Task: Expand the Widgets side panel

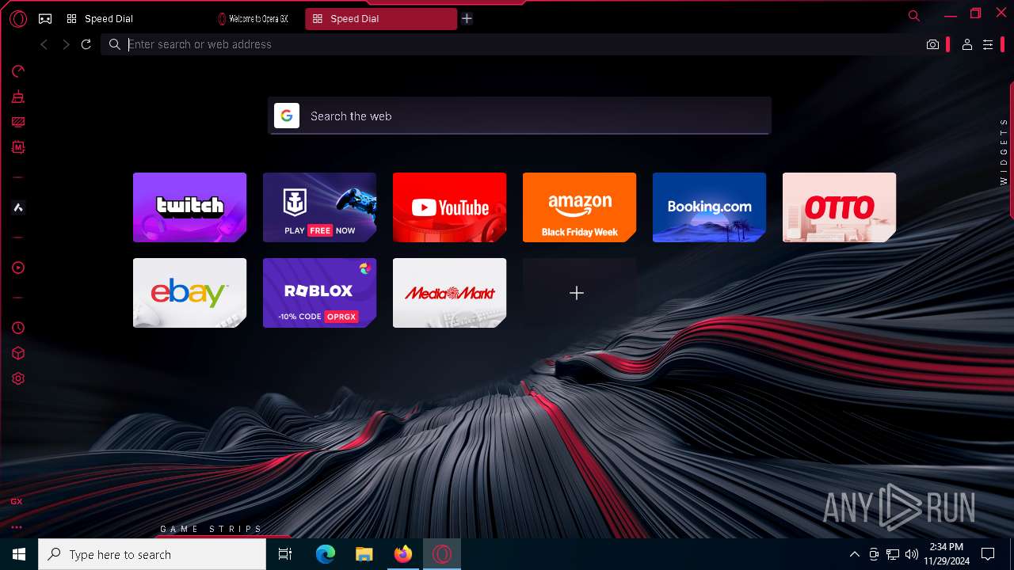Action: (x=1004, y=151)
